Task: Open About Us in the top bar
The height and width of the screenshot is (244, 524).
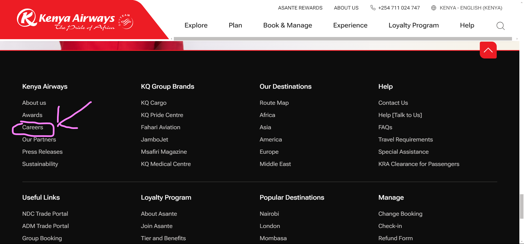Action: tap(346, 8)
